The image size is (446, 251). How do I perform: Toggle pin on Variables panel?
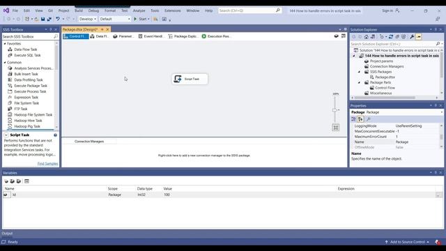click(436, 172)
